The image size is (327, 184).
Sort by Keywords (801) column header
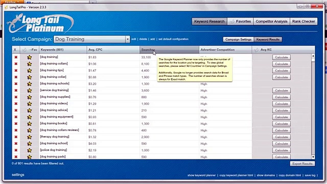(63, 50)
